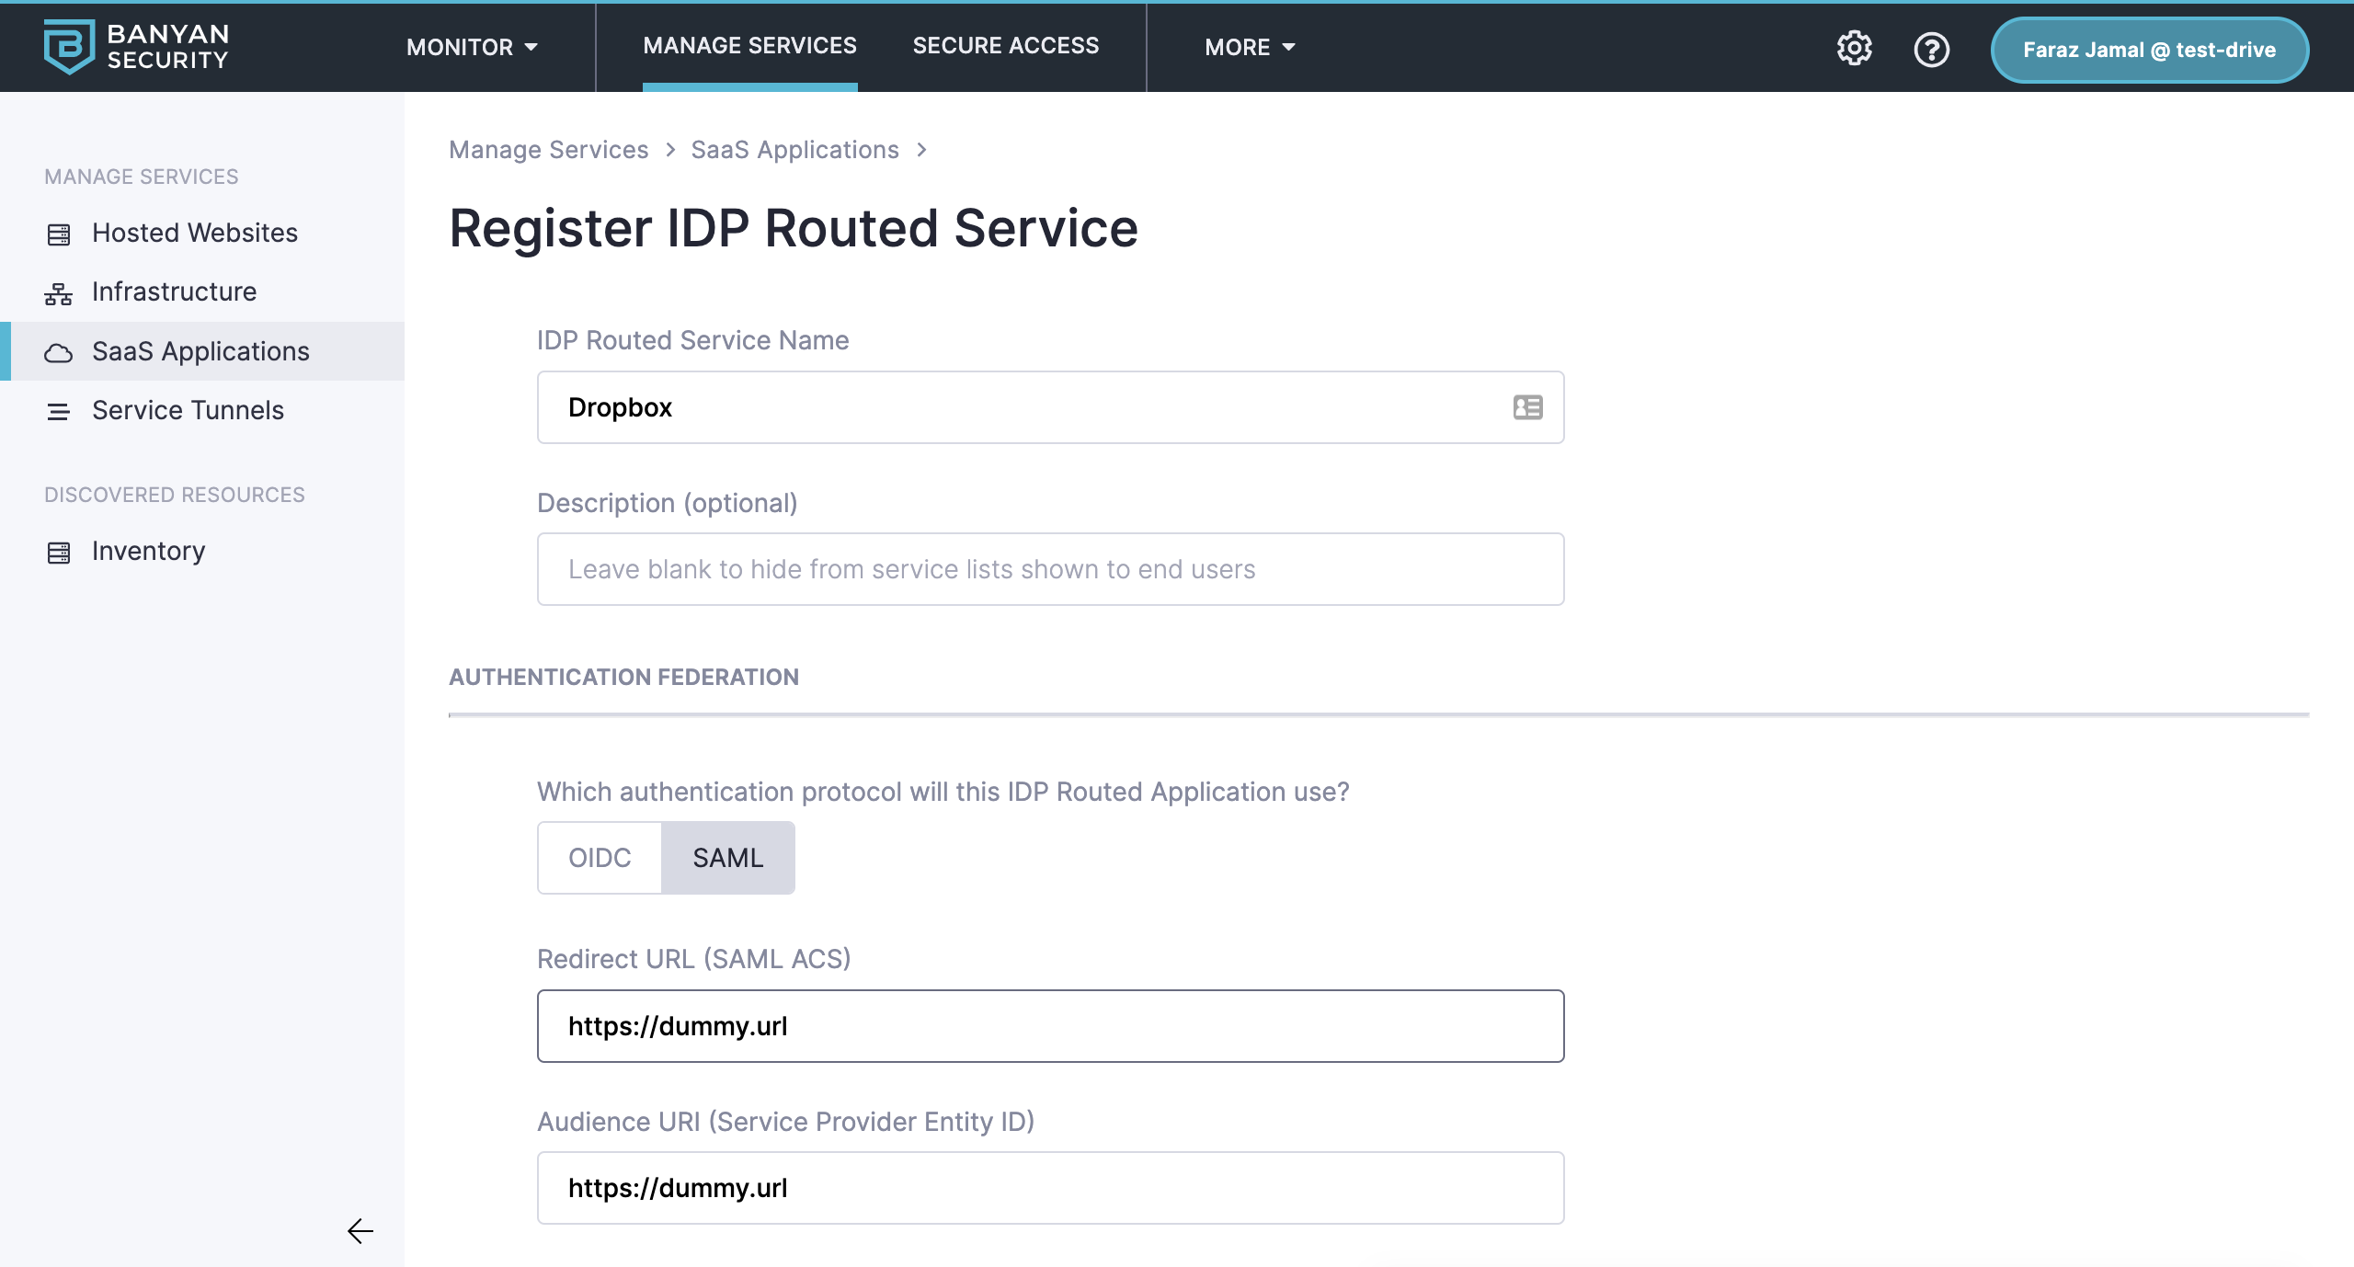The height and width of the screenshot is (1267, 2354).
Task: Click the Service Tunnels lines icon
Action: pyautogui.click(x=59, y=411)
